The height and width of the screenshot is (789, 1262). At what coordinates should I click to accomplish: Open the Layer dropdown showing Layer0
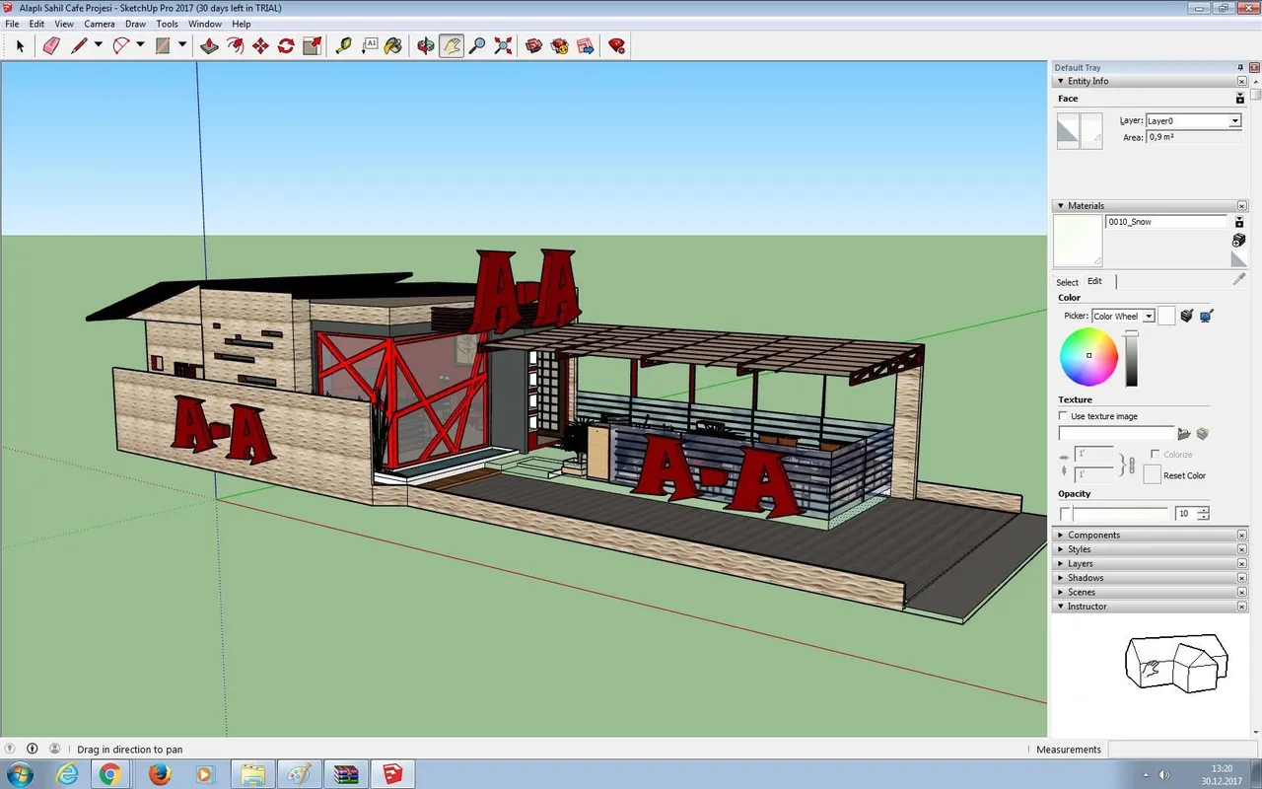click(x=1193, y=120)
